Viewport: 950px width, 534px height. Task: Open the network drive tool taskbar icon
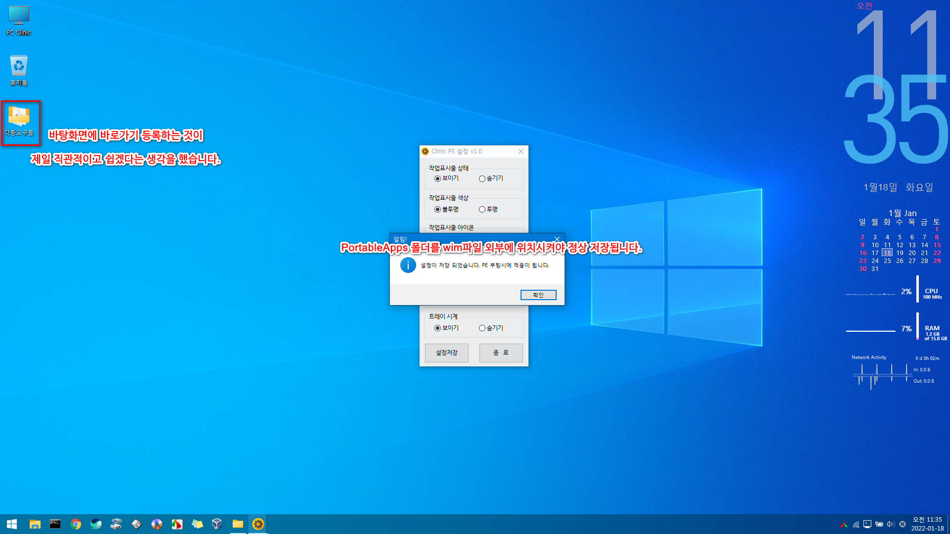(116, 524)
